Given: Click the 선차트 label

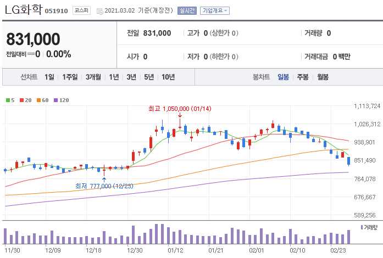Looking at the screenshot, I should click(x=29, y=77).
